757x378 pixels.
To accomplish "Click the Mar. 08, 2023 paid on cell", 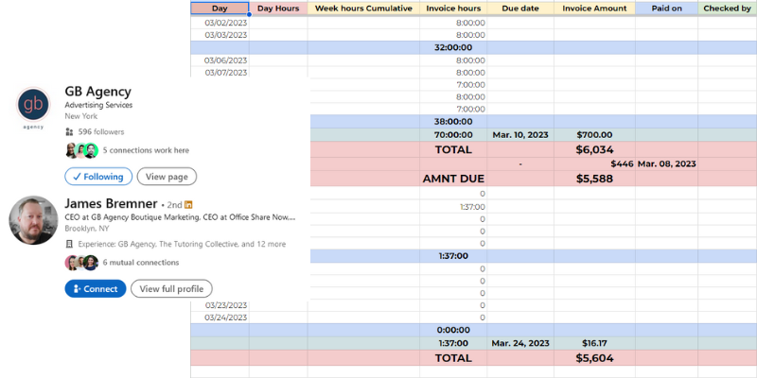I will pos(666,163).
